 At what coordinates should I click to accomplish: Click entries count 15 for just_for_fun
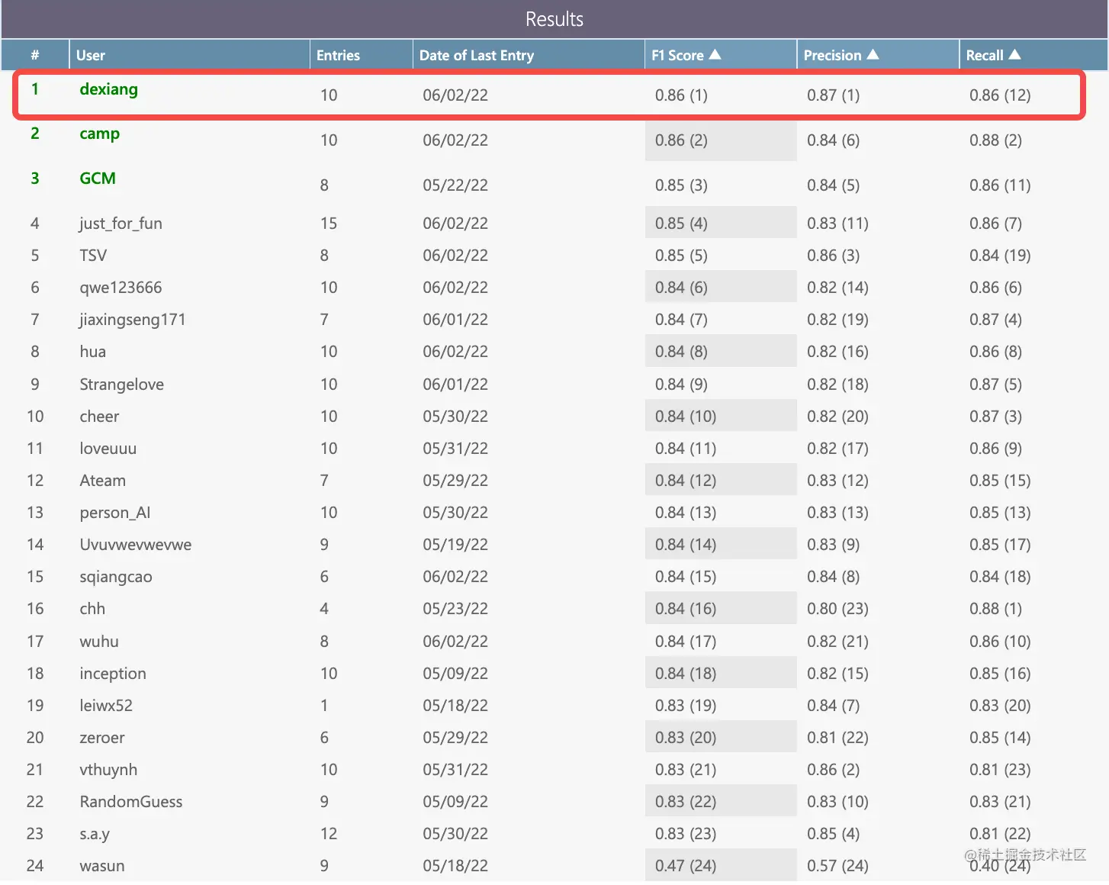[329, 223]
